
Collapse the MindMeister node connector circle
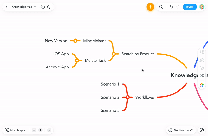(75, 41)
